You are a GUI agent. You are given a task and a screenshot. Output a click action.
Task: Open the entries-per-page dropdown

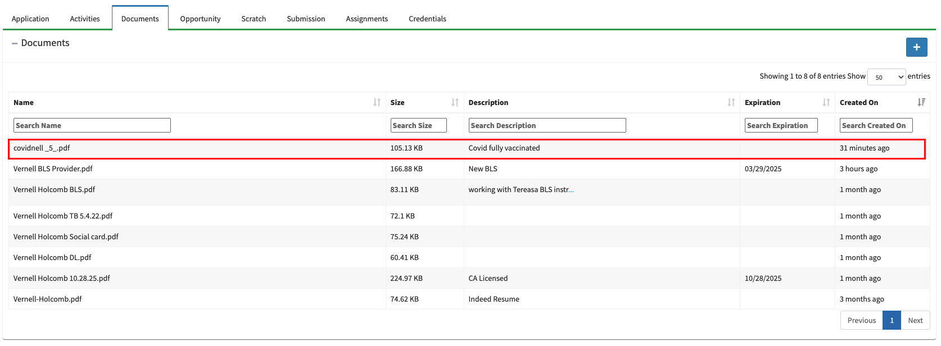pyautogui.click(x=886, y=77)
